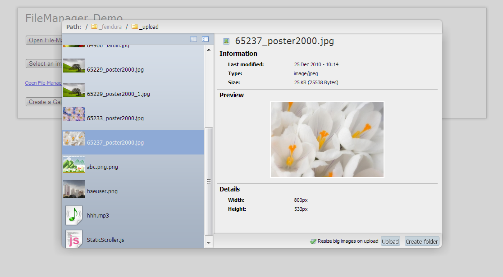The width and height of the screenshot is (503, 277).
Task: Click the Upload button
Action: coord(390,241)
